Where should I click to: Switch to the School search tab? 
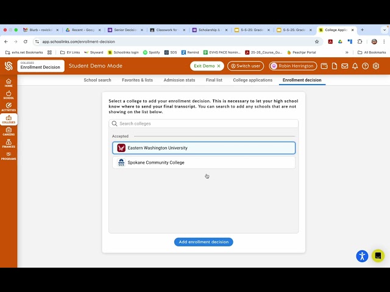pos(97,80)
